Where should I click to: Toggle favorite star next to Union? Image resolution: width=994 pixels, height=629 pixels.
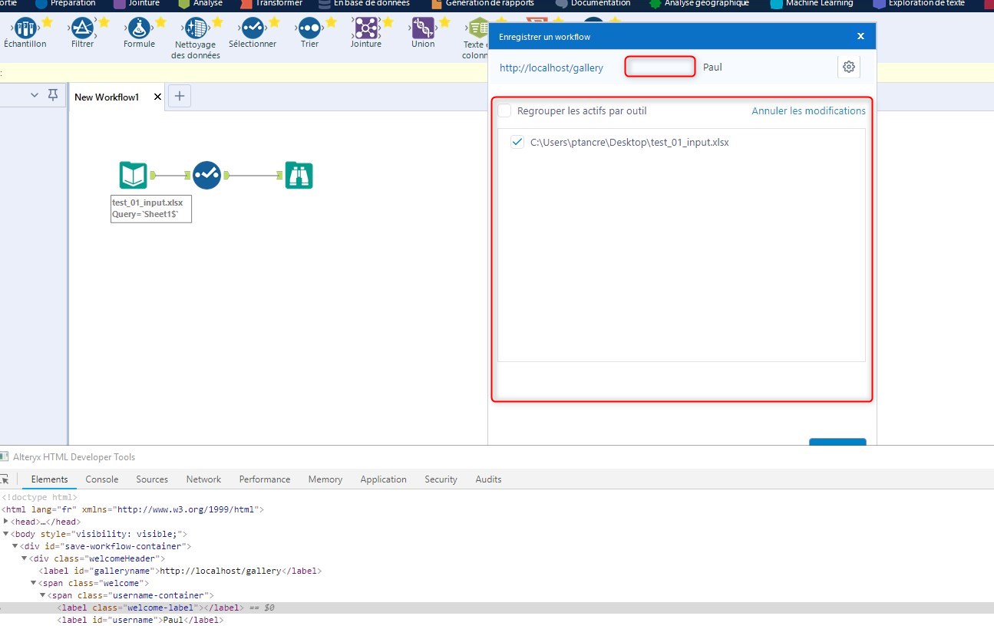[444, 22]
